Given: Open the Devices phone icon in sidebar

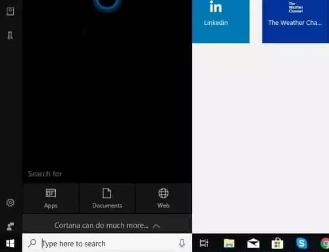Looking at the screenshot, I should click(x=10, y=35).
